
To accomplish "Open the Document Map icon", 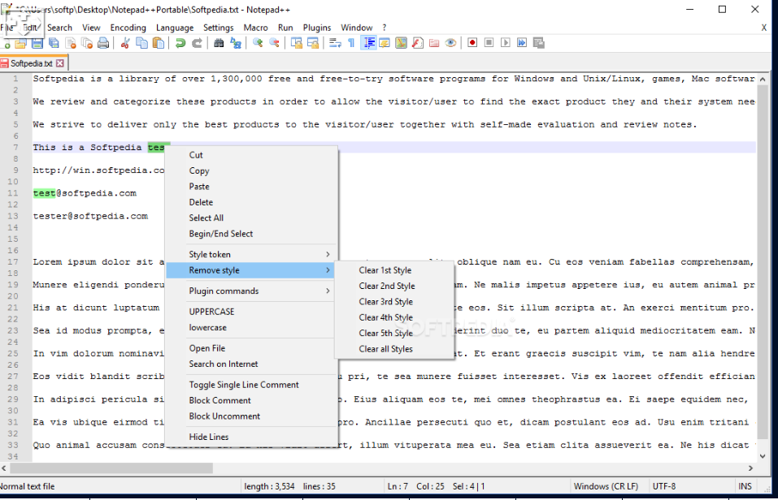I will point(401,44).
